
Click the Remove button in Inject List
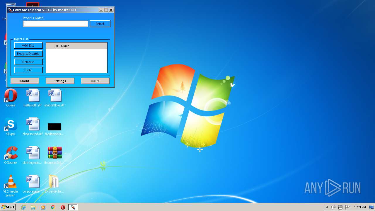tap(28, 62)
